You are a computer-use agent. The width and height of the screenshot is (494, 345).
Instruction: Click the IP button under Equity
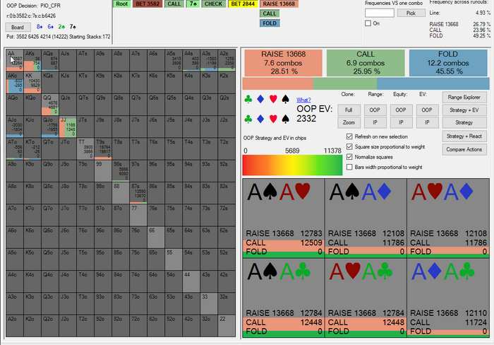[x=401, y=122]
